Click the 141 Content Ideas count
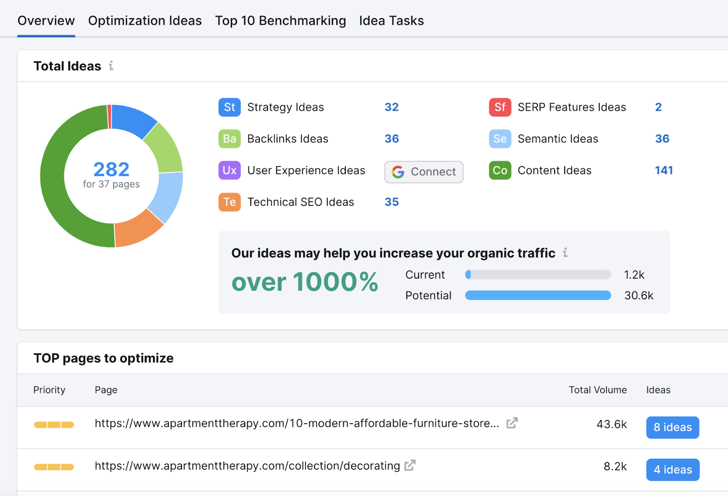 [664, 170]
